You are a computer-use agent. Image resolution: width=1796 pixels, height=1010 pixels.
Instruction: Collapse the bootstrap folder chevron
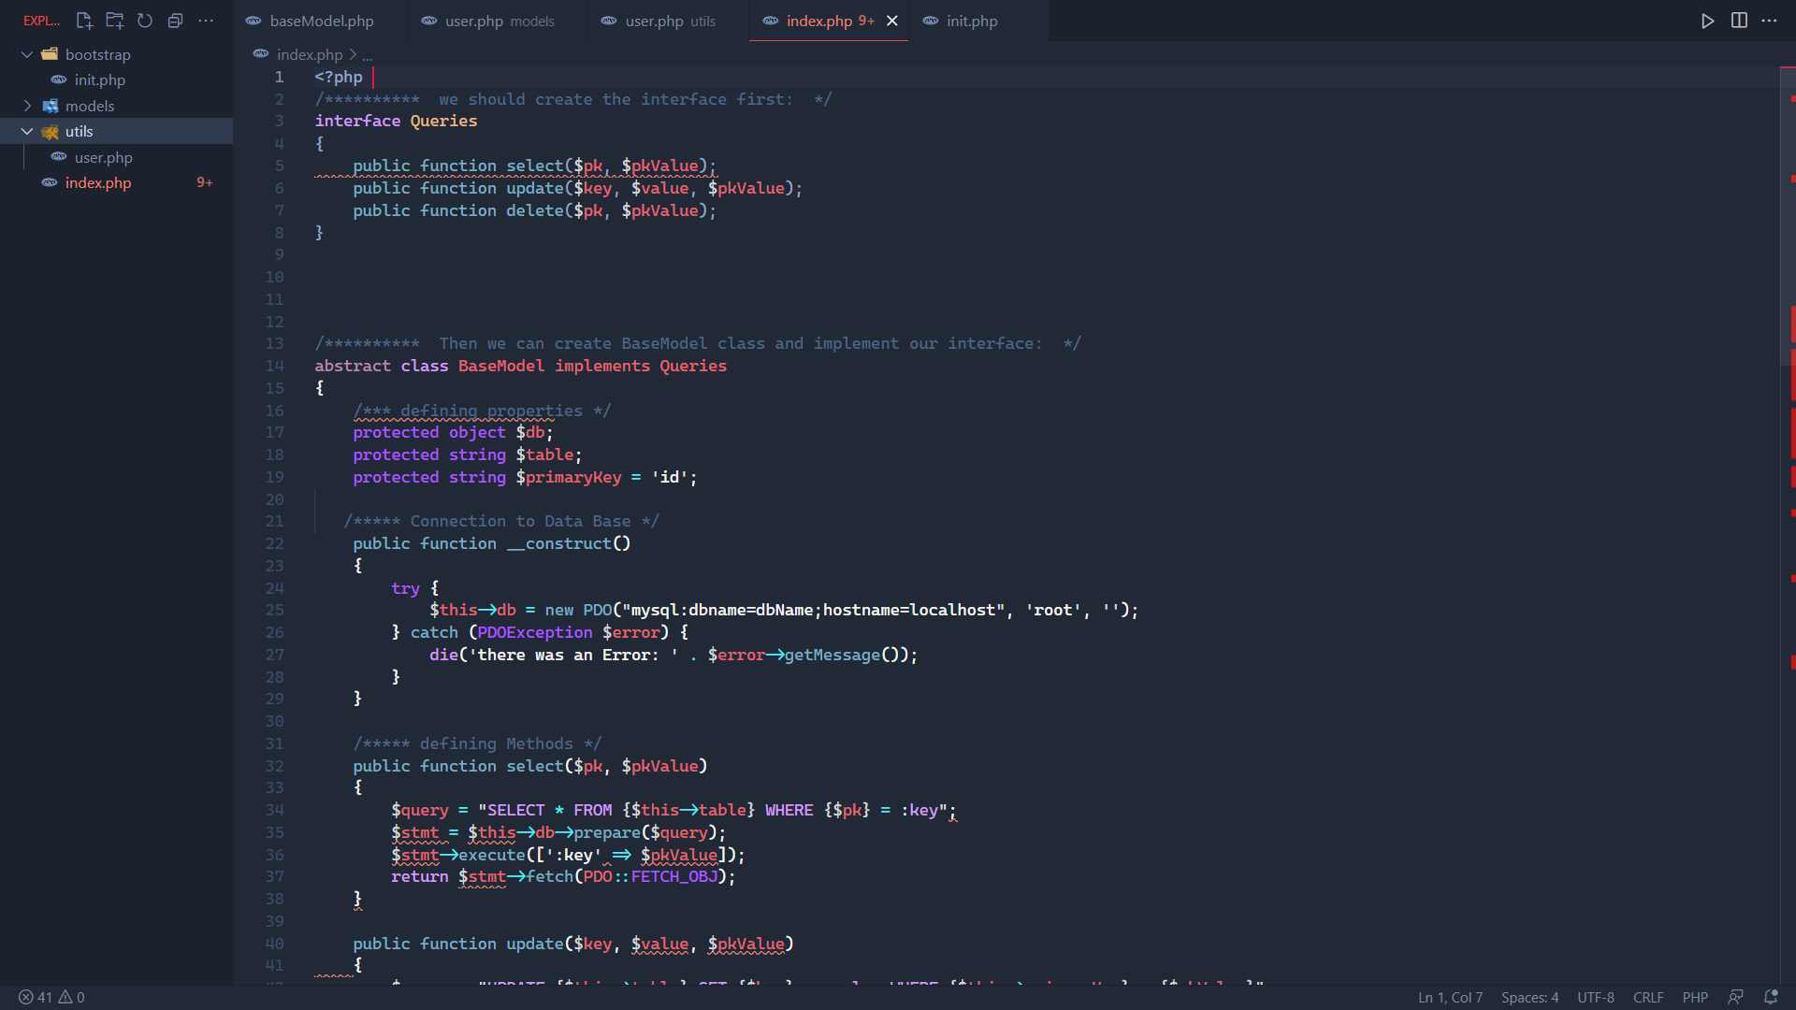tap(27, 54)
